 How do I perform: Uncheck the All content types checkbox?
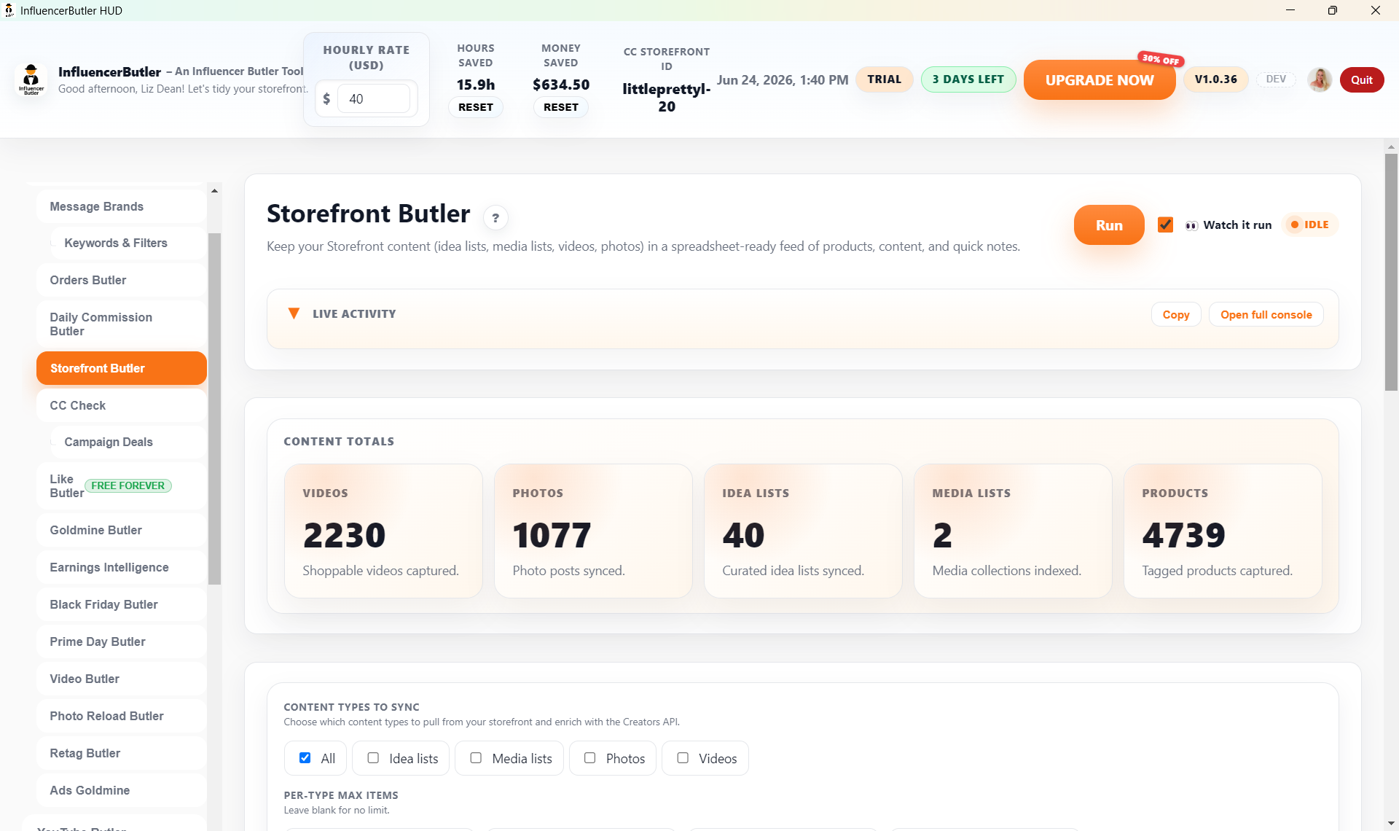coord(305,758)
